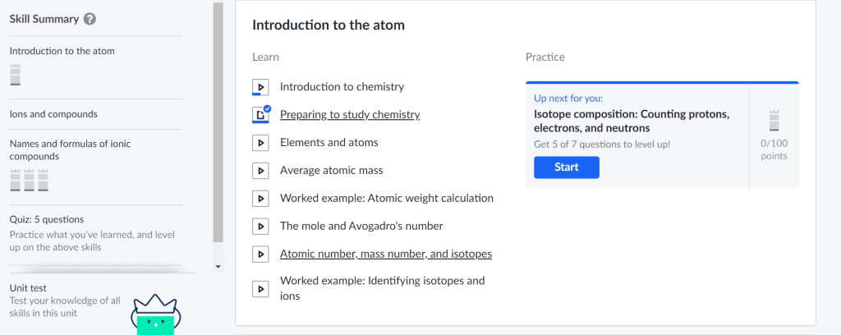Image resolution: width=841 pixels, height=335 pixels.
Task: Click play icon beside The mole and Avogadro's number
Action: pyautogui.click(x=260, y=226)
